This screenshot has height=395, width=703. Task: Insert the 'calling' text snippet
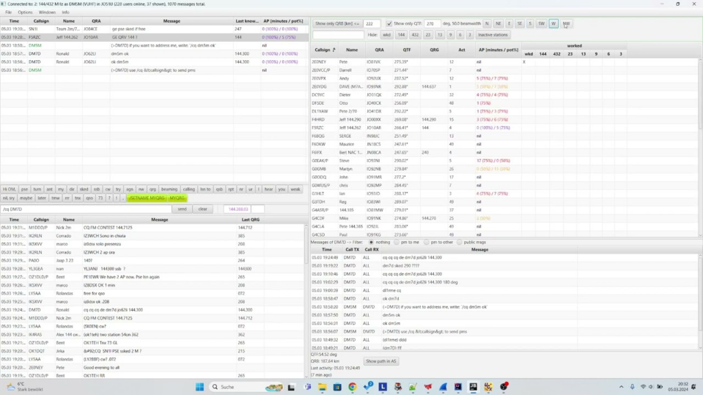pyautogui.click(x=189, y=189)
